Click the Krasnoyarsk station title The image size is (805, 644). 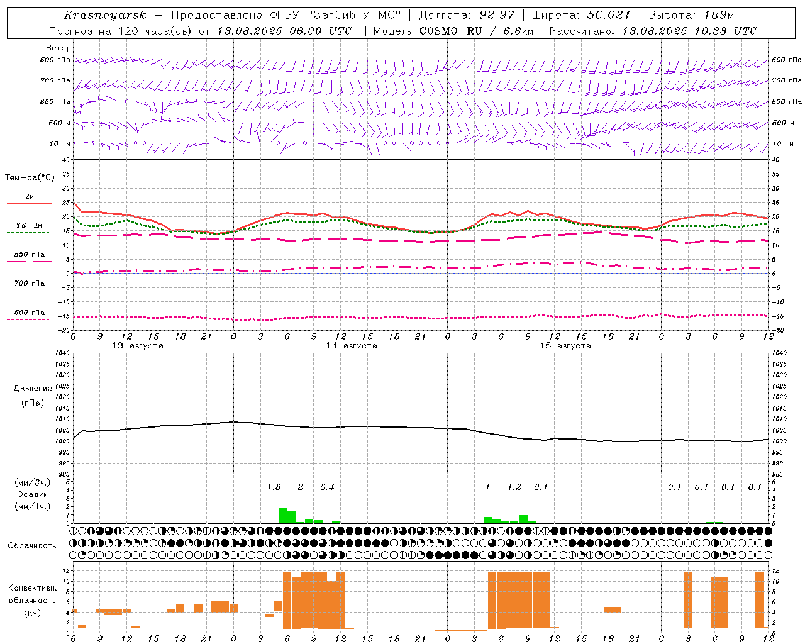(x=105, y=15)
